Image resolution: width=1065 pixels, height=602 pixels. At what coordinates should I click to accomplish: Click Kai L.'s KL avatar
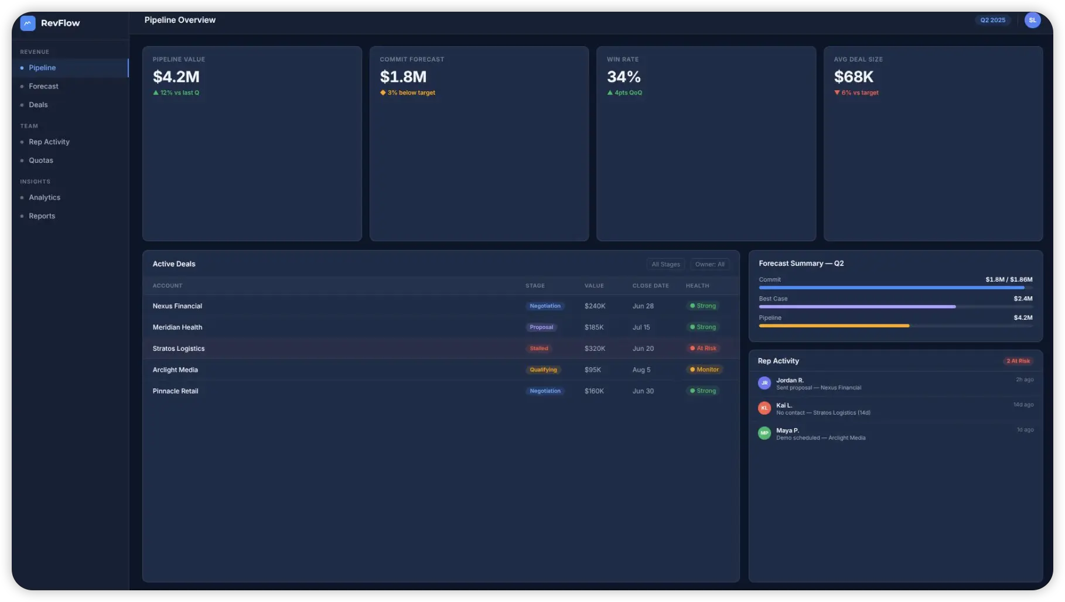[764, 408]
